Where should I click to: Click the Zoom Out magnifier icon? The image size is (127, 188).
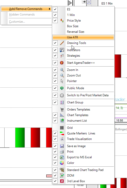click(x=62, y=75)
